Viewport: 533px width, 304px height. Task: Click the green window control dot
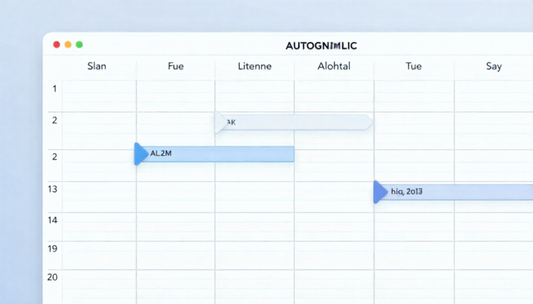(x=79, y=45)
